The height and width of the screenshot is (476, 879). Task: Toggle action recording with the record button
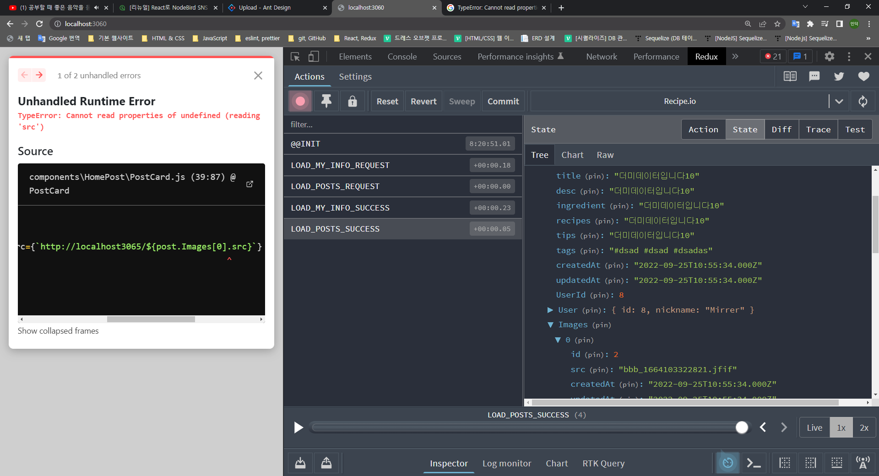pyautogui.click(x=300, y=101)
